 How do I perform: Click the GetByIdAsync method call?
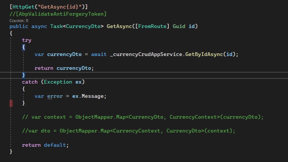(x=204, y=54)
